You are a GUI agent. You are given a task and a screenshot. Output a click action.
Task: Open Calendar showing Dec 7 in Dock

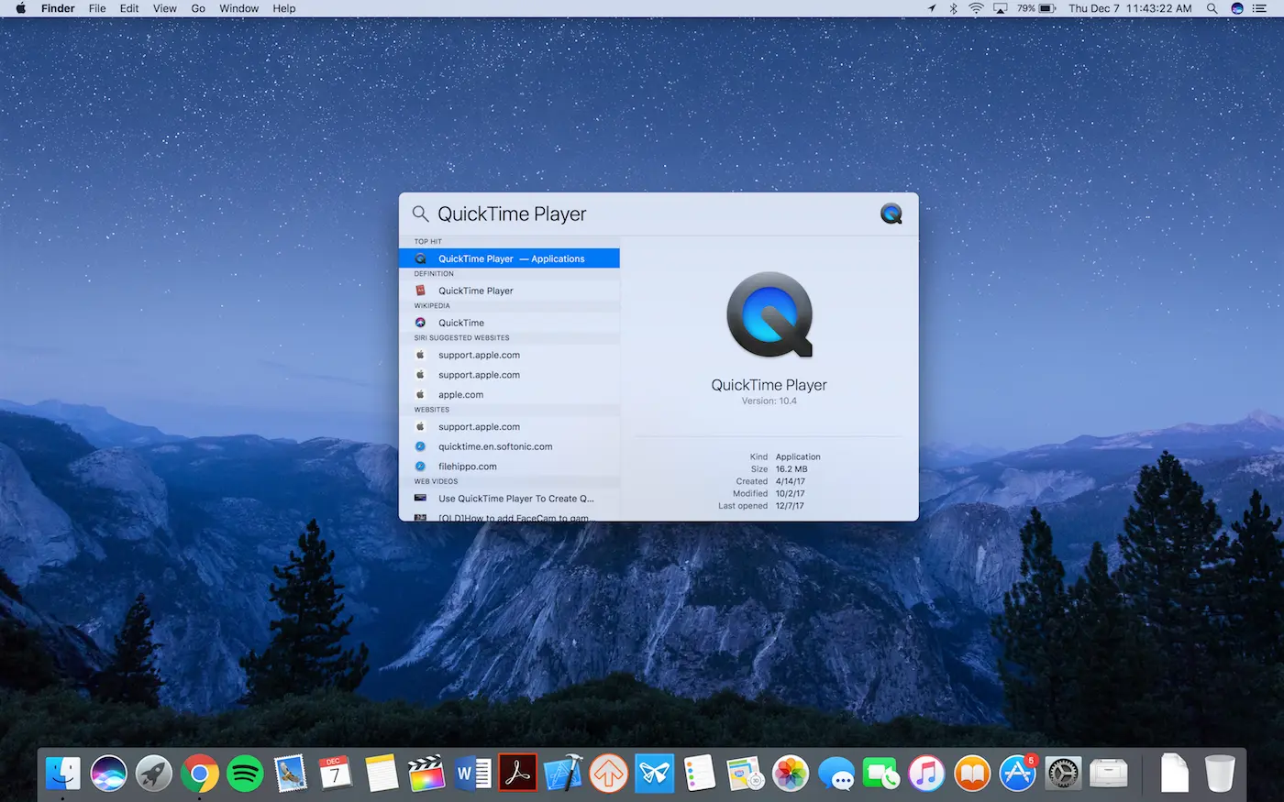pos(336,774)
